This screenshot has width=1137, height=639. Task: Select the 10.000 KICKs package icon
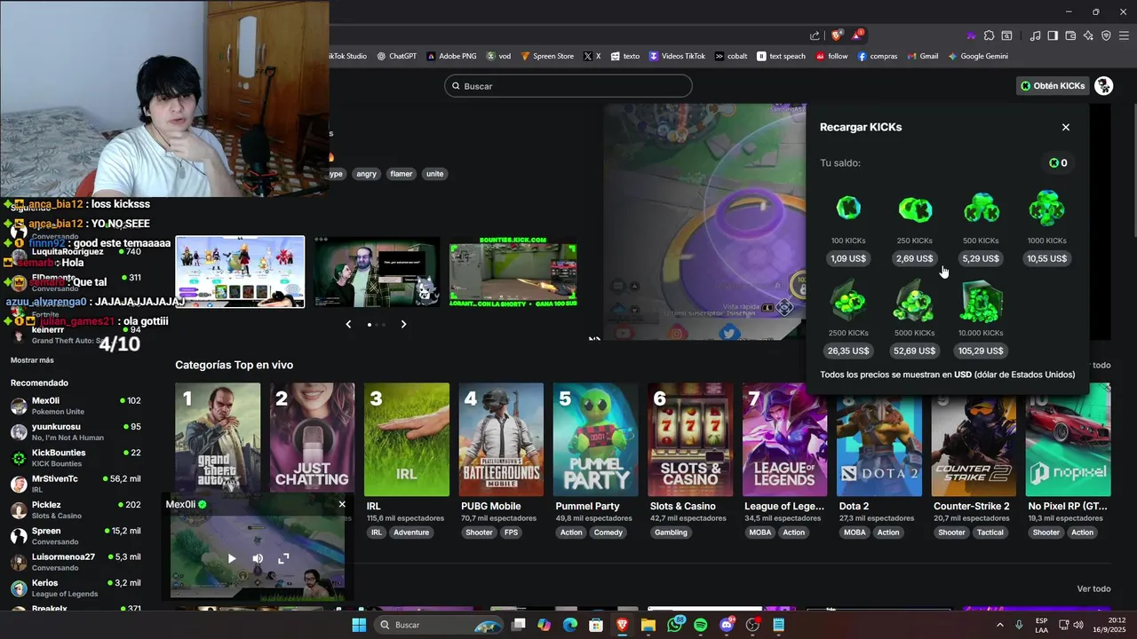(x=981, y=302)
